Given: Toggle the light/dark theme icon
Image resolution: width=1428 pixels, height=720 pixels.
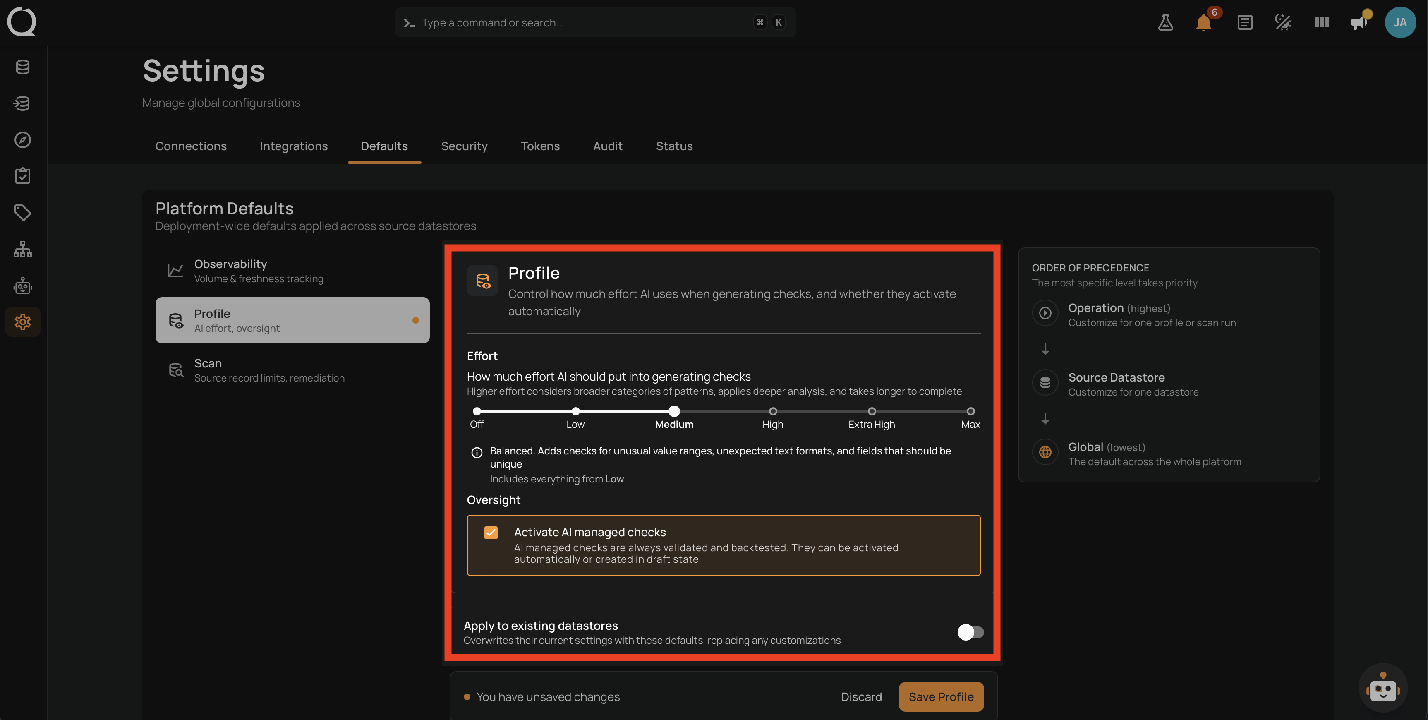Looking at the screenshot, I should pos(1283,22).
